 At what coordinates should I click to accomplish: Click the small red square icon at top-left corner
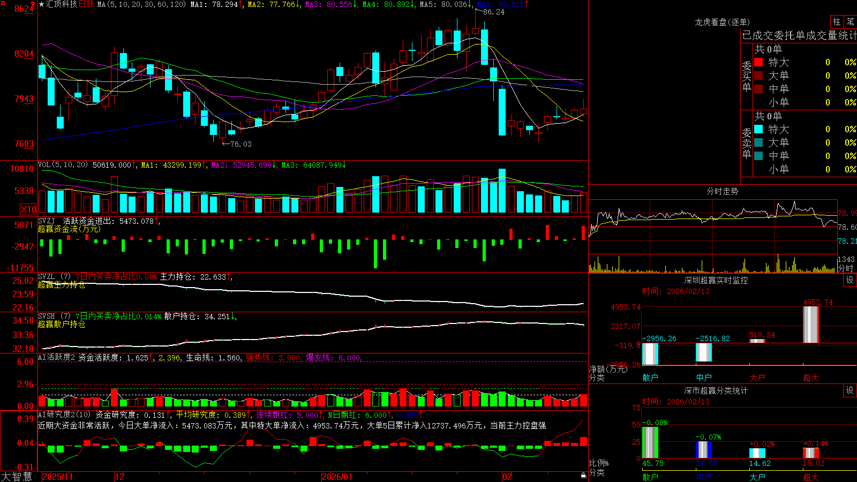coord(3,3)
